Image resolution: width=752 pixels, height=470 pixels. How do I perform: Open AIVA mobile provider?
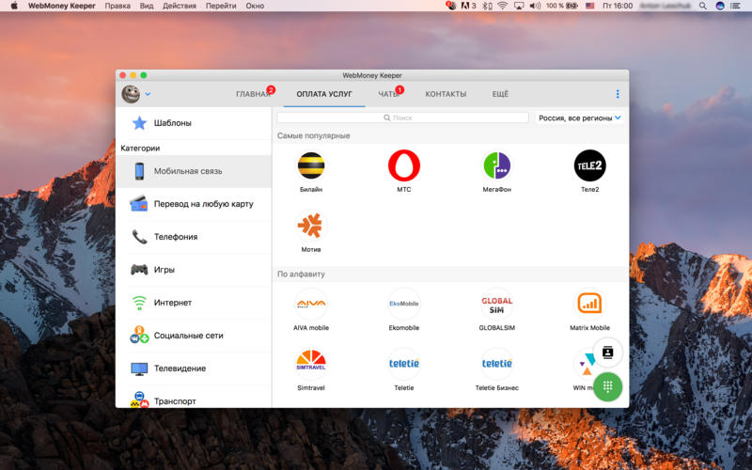pyautogui.click(x=311, y=304)
